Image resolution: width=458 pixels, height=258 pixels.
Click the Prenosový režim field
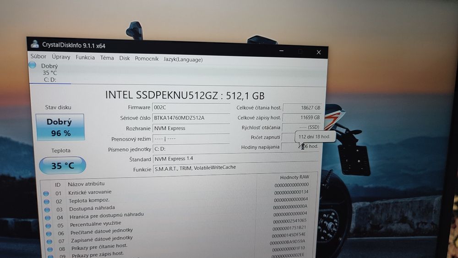tap(191, 139)
